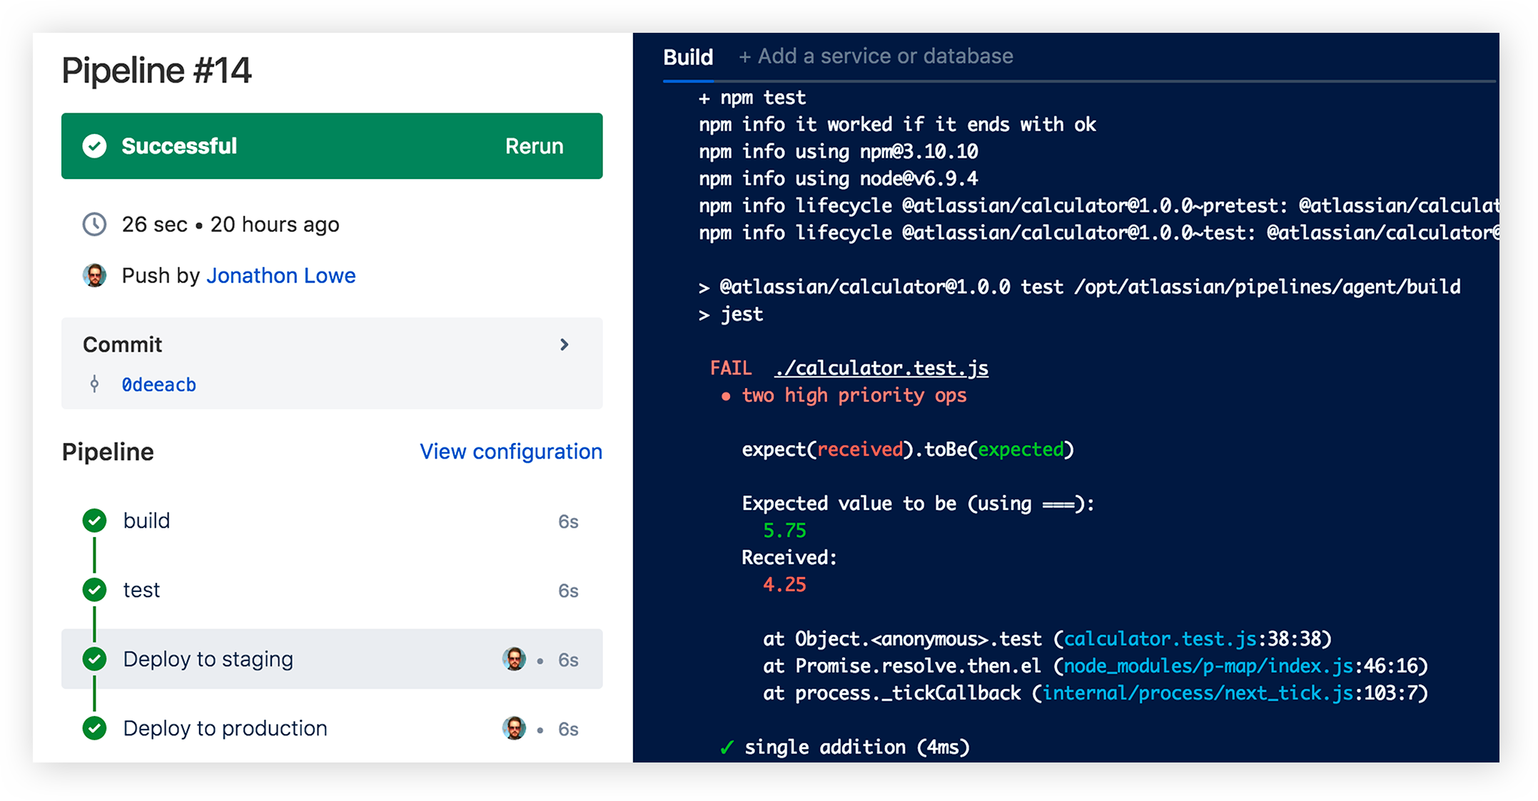Screen dimensions: 1538x801
Task: Expand the Commit section chevron
Action: 564,345
